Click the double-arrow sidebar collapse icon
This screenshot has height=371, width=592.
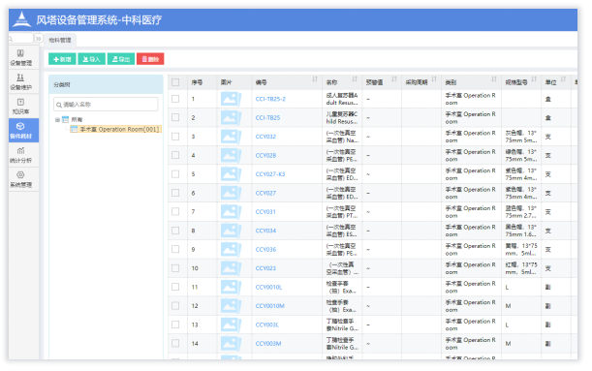click(38, 39)
